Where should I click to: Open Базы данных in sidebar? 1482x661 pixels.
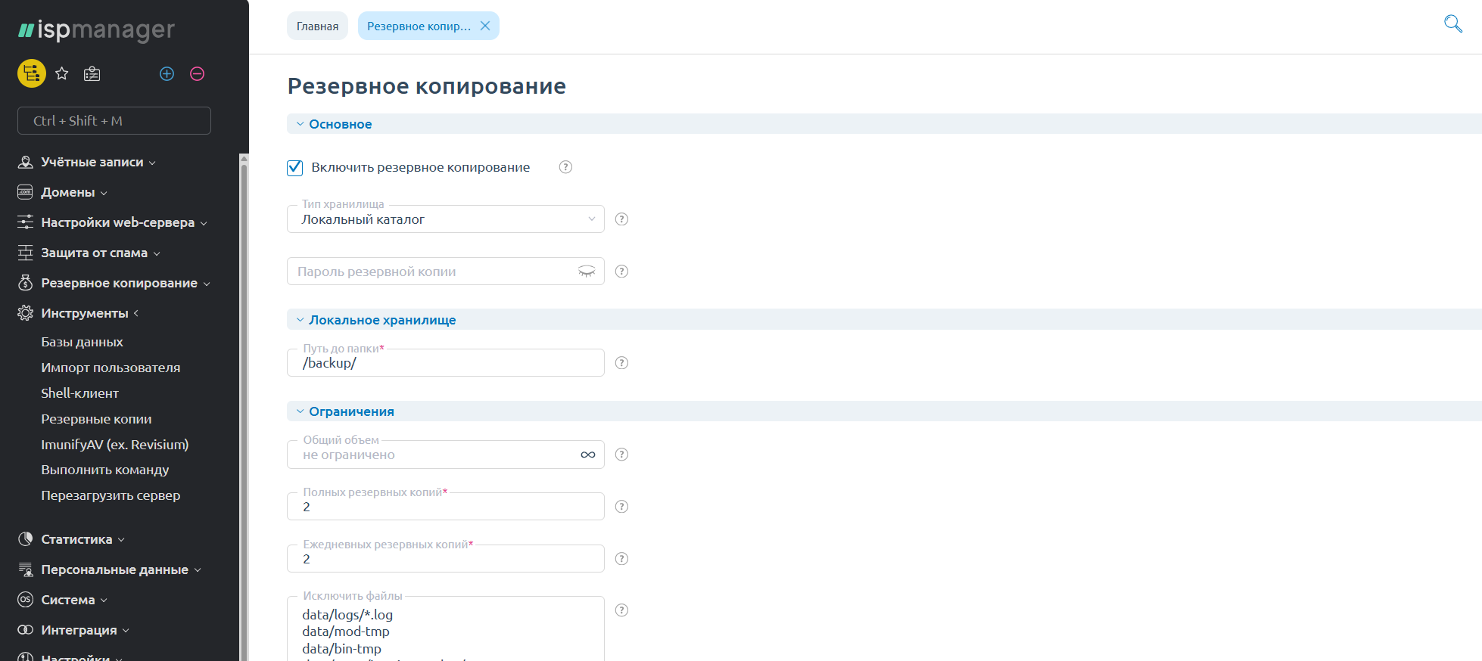[x=82, y=342]
